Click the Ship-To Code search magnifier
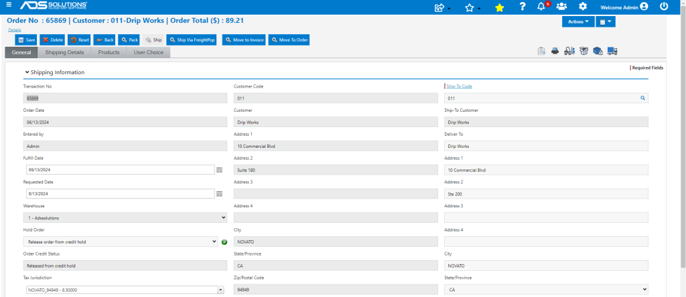The height and width of the screenshot is (297, 686). (x=642, y=98)
